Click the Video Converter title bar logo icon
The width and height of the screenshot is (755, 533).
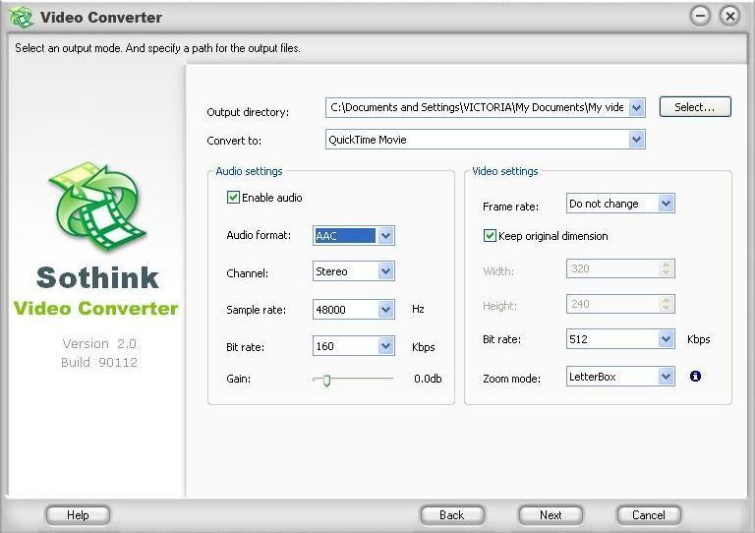click(x=22, y=18)
